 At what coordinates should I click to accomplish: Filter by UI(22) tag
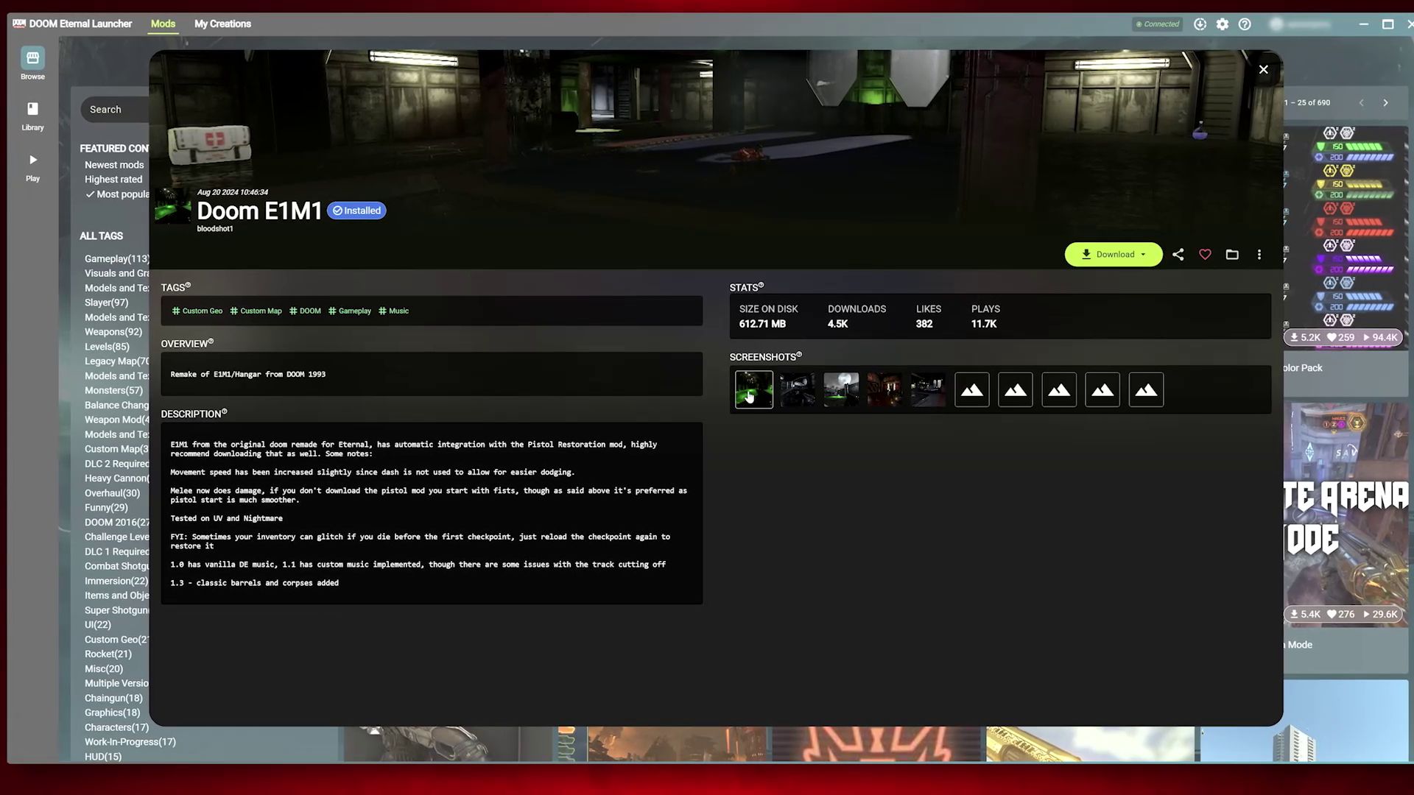[x=98, y=625]
